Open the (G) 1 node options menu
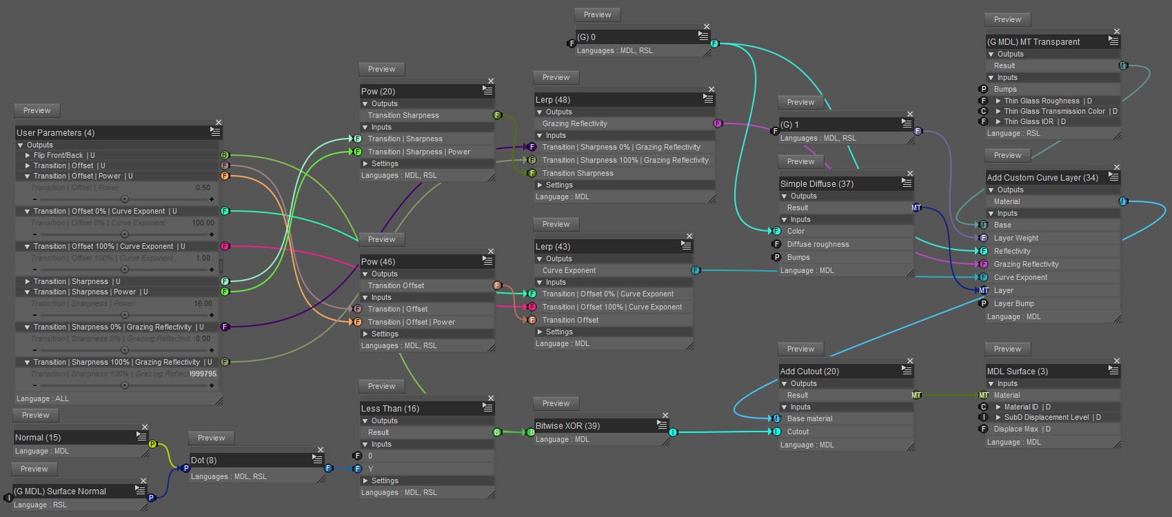 pyautogui.click(x=907, y=123)
